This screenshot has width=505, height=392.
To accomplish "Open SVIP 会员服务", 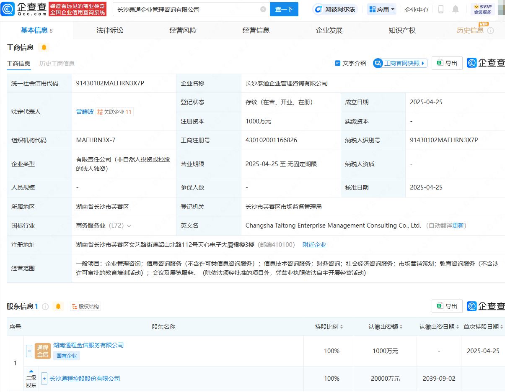I will pyautogui.click(x=483, y=9).
